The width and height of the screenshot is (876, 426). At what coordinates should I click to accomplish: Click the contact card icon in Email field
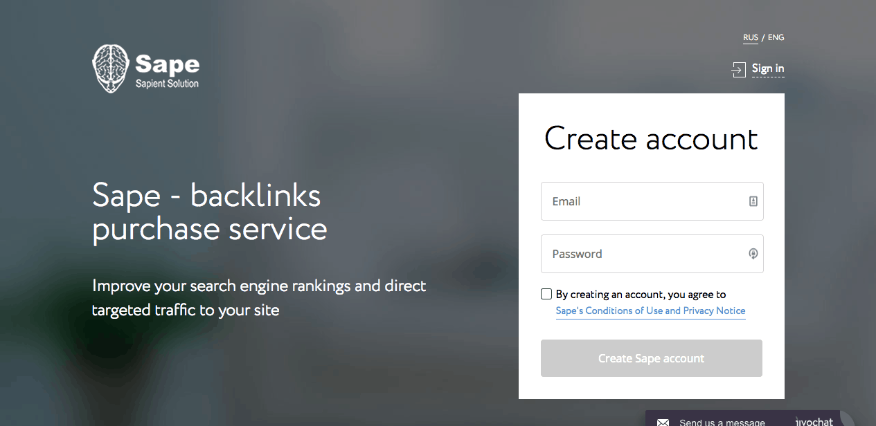753,201
